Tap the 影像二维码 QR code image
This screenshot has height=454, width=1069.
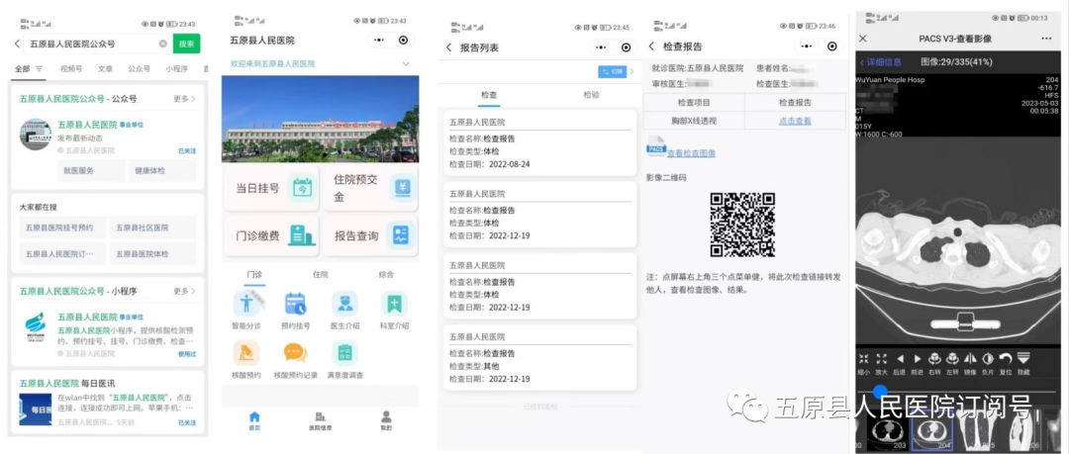(742, 225)
